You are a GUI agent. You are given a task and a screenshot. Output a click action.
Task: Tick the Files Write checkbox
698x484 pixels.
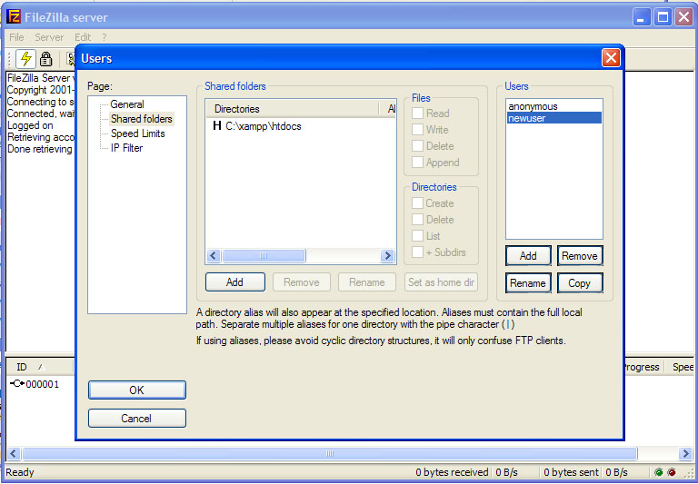(x=417, y=130)
